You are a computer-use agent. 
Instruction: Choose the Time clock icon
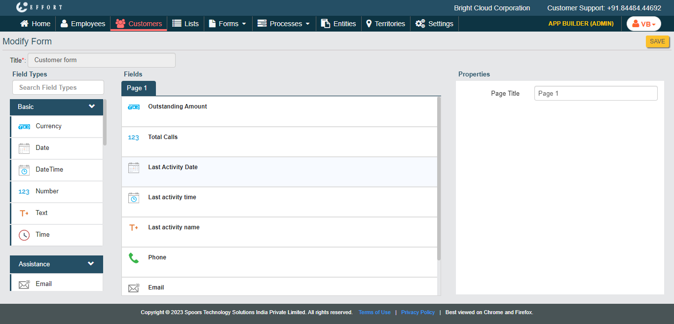coord(24,235)
